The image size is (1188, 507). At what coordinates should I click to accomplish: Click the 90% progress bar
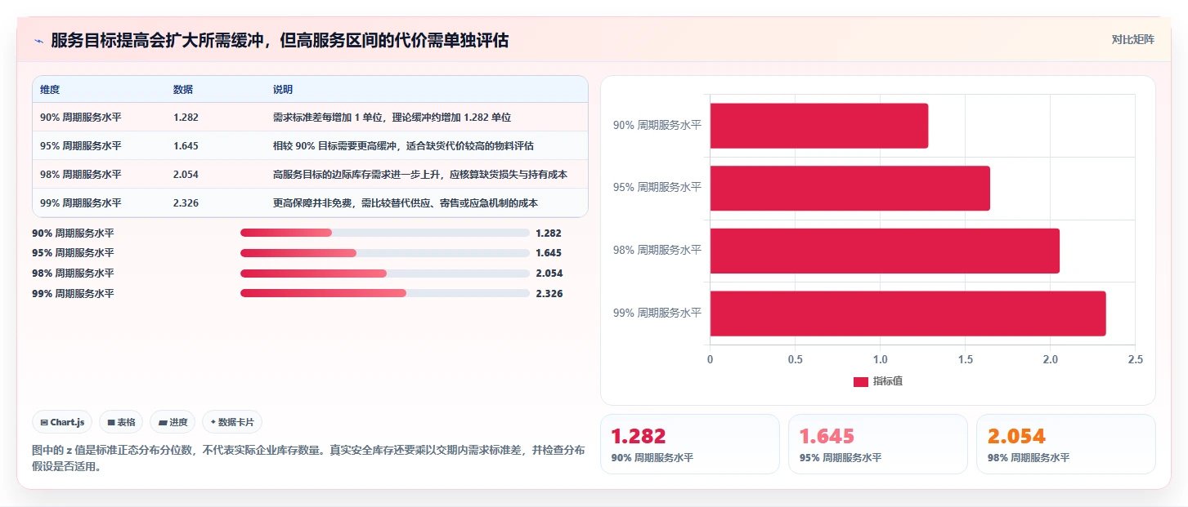click(385, 233)
